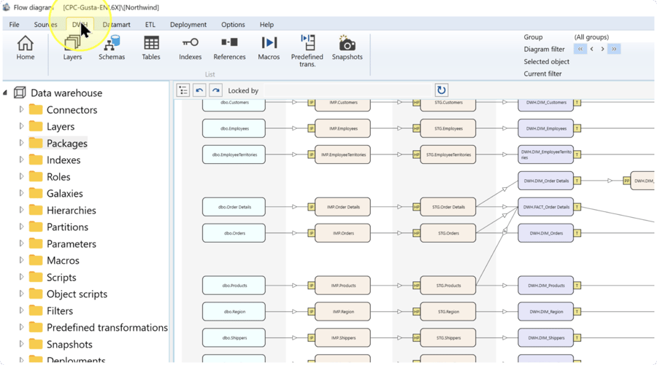657x365 pixels.
Task: Select the Snapshots tree item
Action: (69, 344)
